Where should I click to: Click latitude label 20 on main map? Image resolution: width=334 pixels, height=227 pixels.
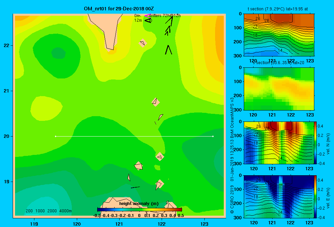(x=7, y=136)
